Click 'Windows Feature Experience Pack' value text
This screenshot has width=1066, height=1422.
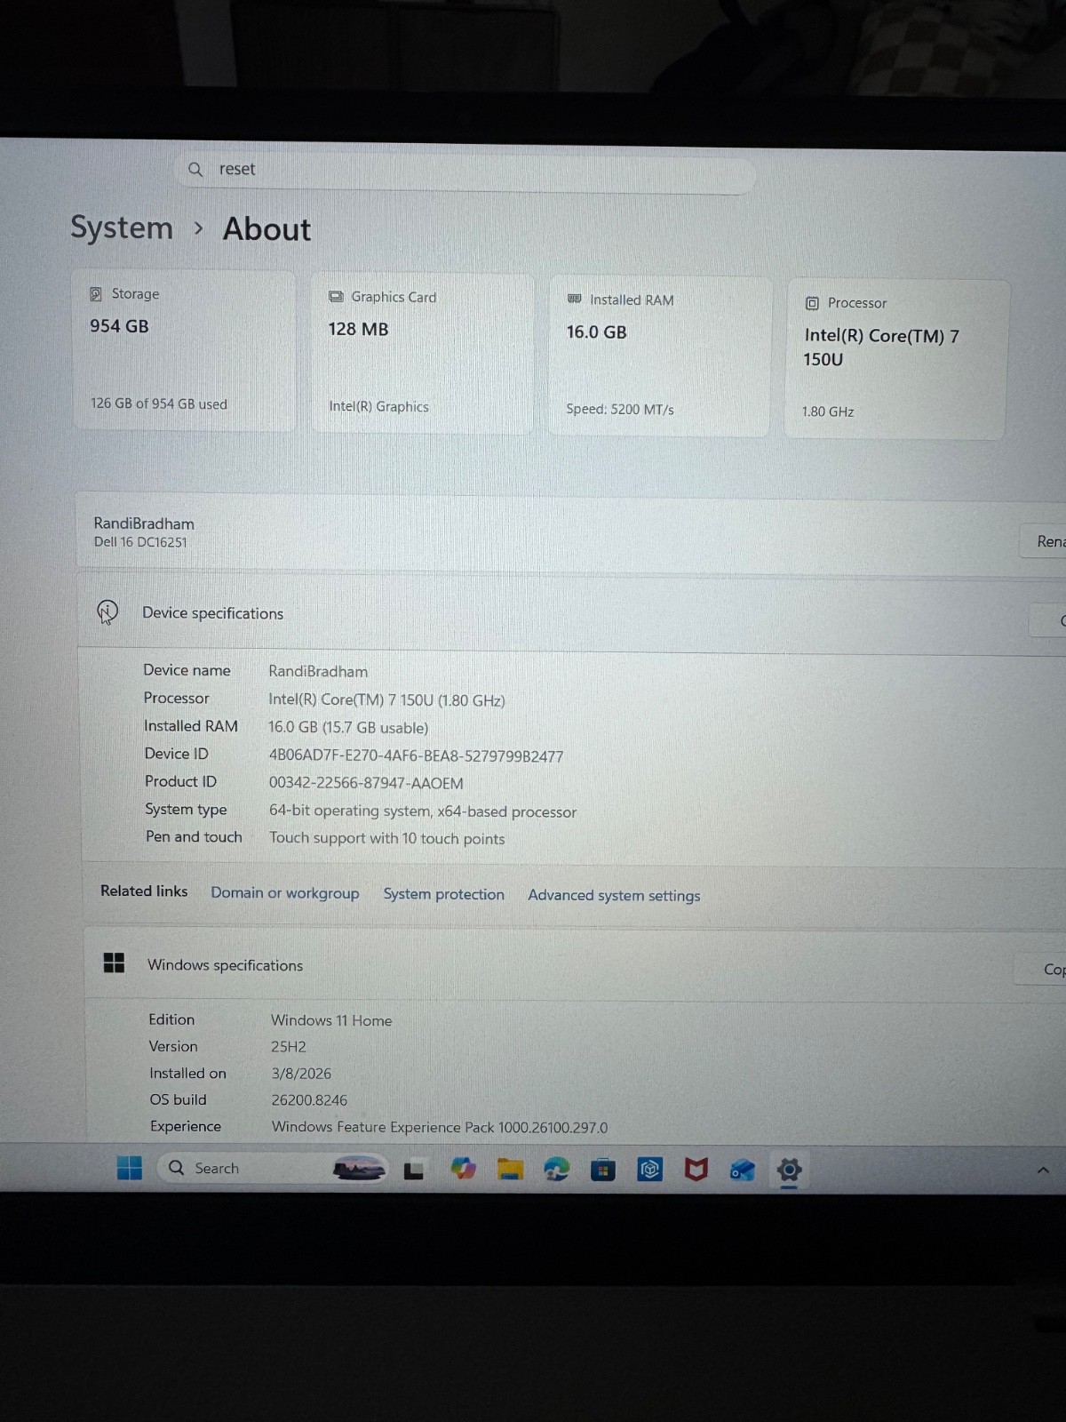point(440,1127)
